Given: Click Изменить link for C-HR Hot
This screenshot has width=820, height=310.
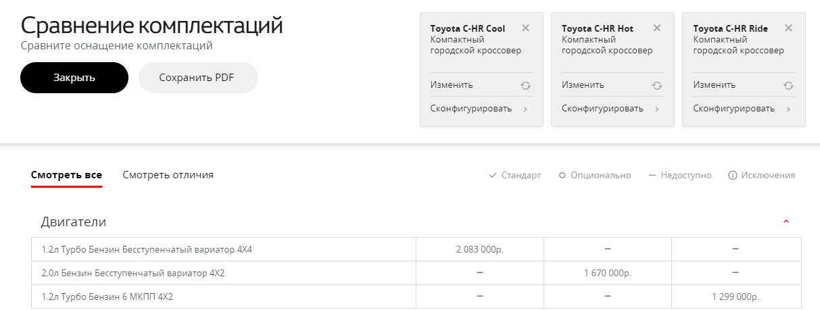Looking at the screenshot, I should click(x=583, y=85).
